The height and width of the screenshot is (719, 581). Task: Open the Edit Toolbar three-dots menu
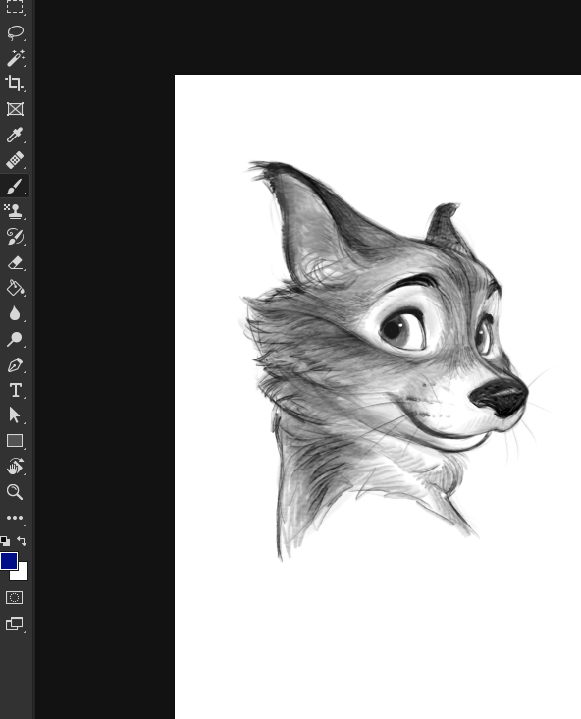tap(15, 518)
